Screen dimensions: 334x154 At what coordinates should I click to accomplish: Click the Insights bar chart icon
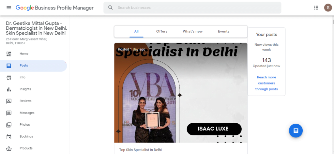(9, 89)
